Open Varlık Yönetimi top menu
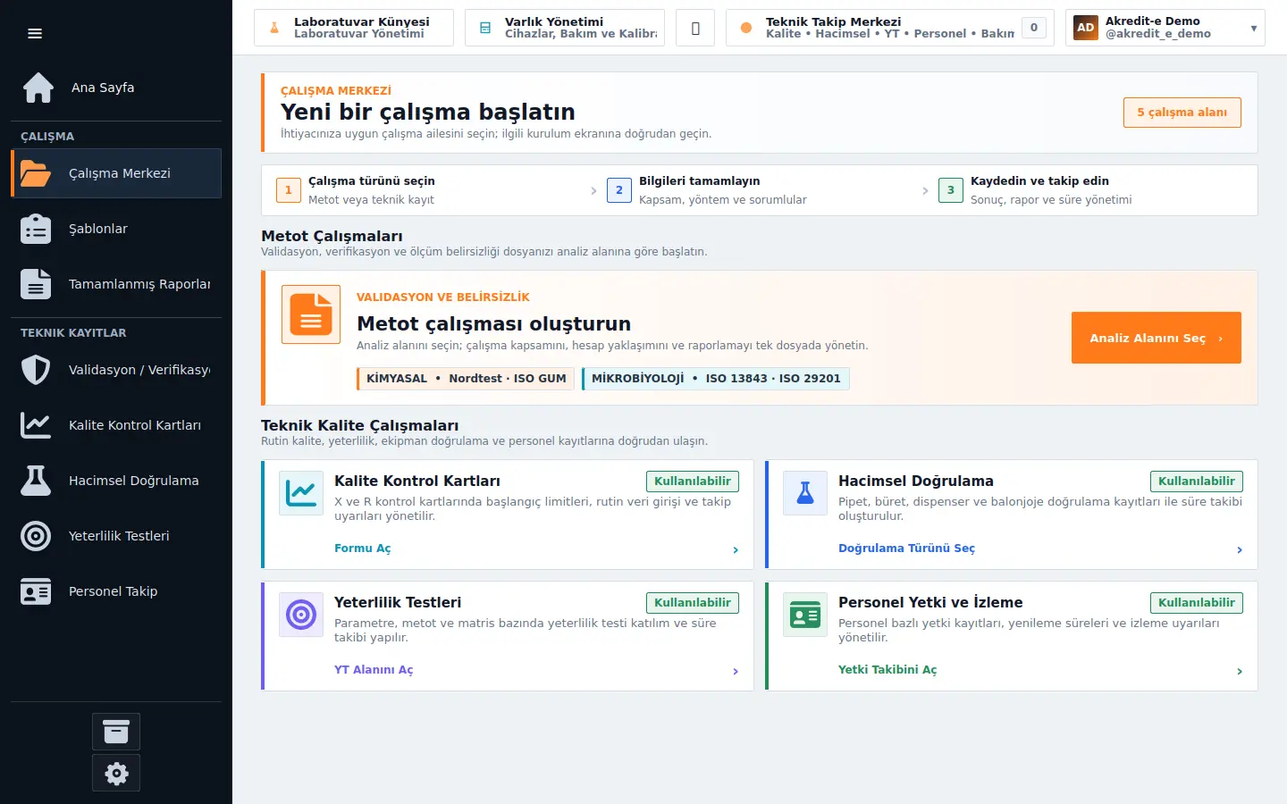Image resolution: width=1287 pixels, height=804 pixels. click(565, 28)
